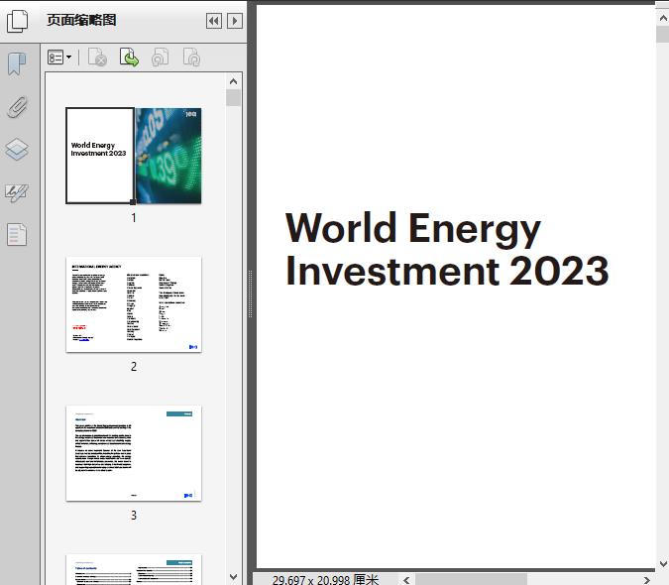Image resolution: width=669 pixels, height=585 pixels.
Task: Click the extract pages green arrow icon
Action: tap(129, 58)
